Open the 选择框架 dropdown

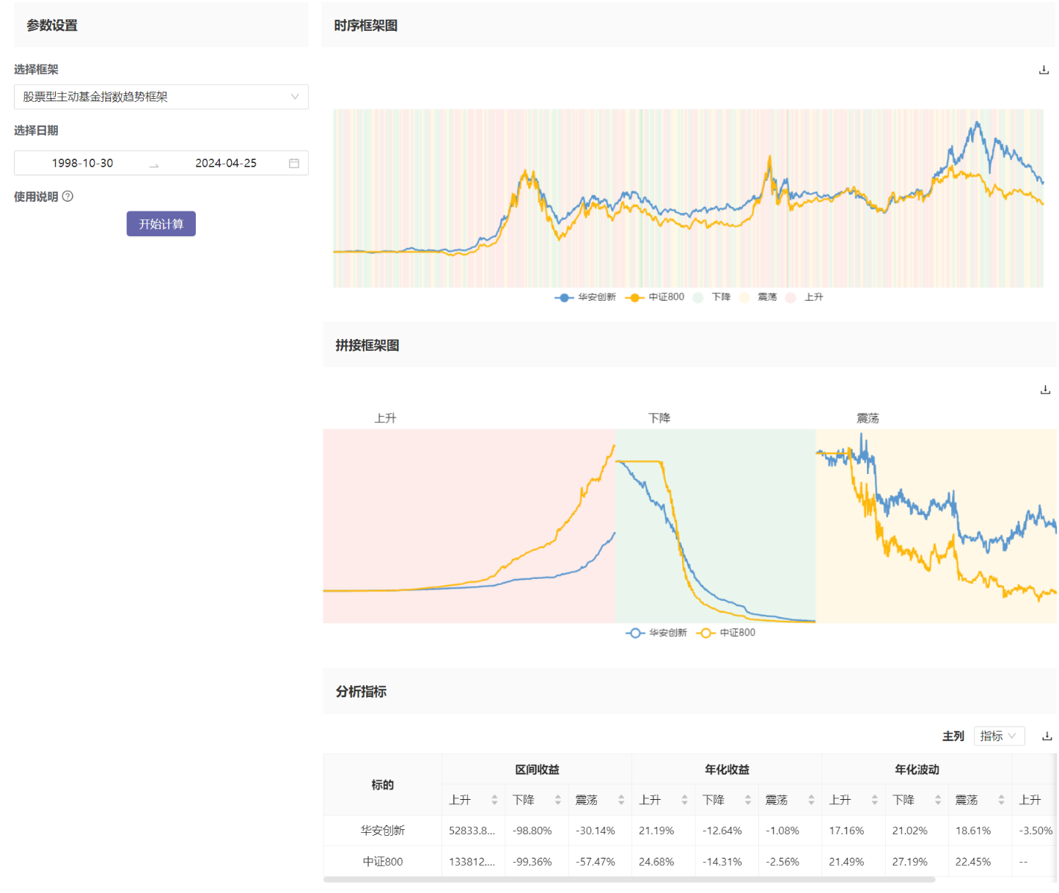coord(161,97)
